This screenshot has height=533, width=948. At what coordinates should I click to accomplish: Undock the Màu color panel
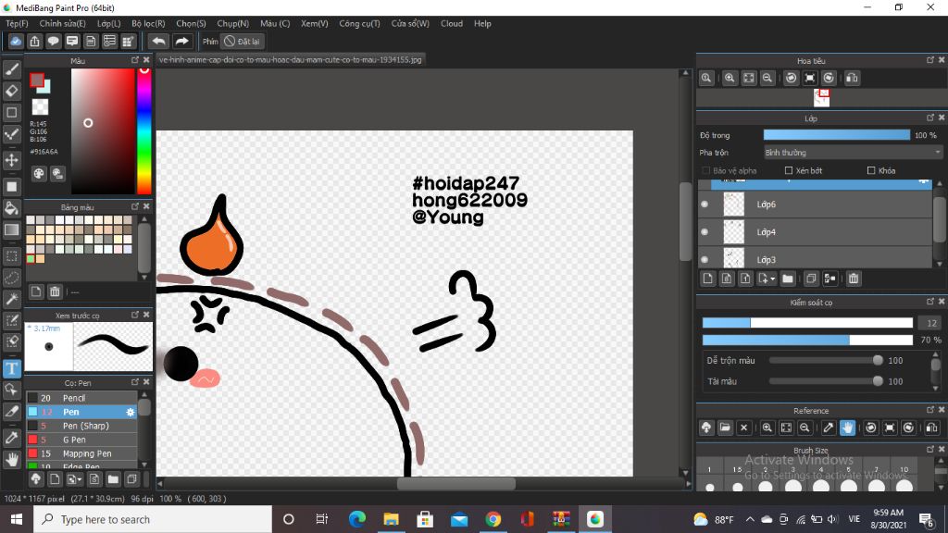[135, 60]
